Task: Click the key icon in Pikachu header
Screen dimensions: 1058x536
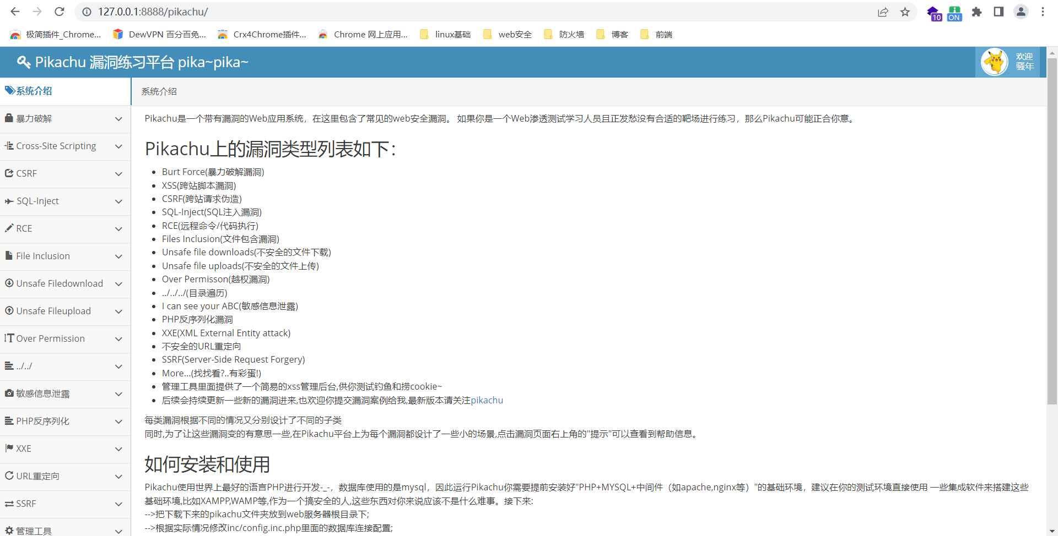Action: click(23, 62)
